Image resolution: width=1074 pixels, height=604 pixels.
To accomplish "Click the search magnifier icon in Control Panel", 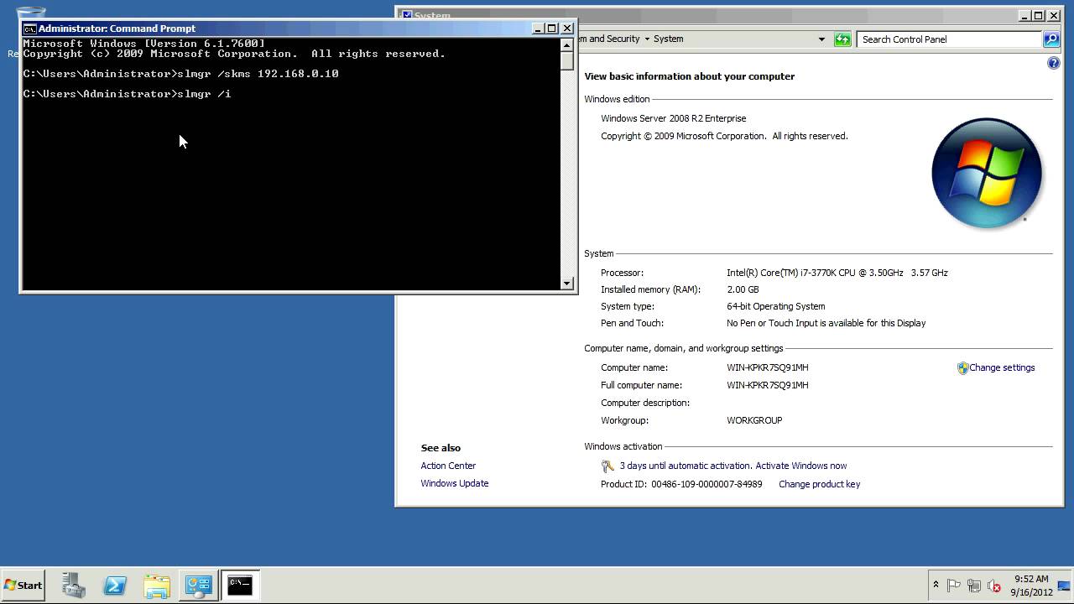I will tap(1051, 39).
